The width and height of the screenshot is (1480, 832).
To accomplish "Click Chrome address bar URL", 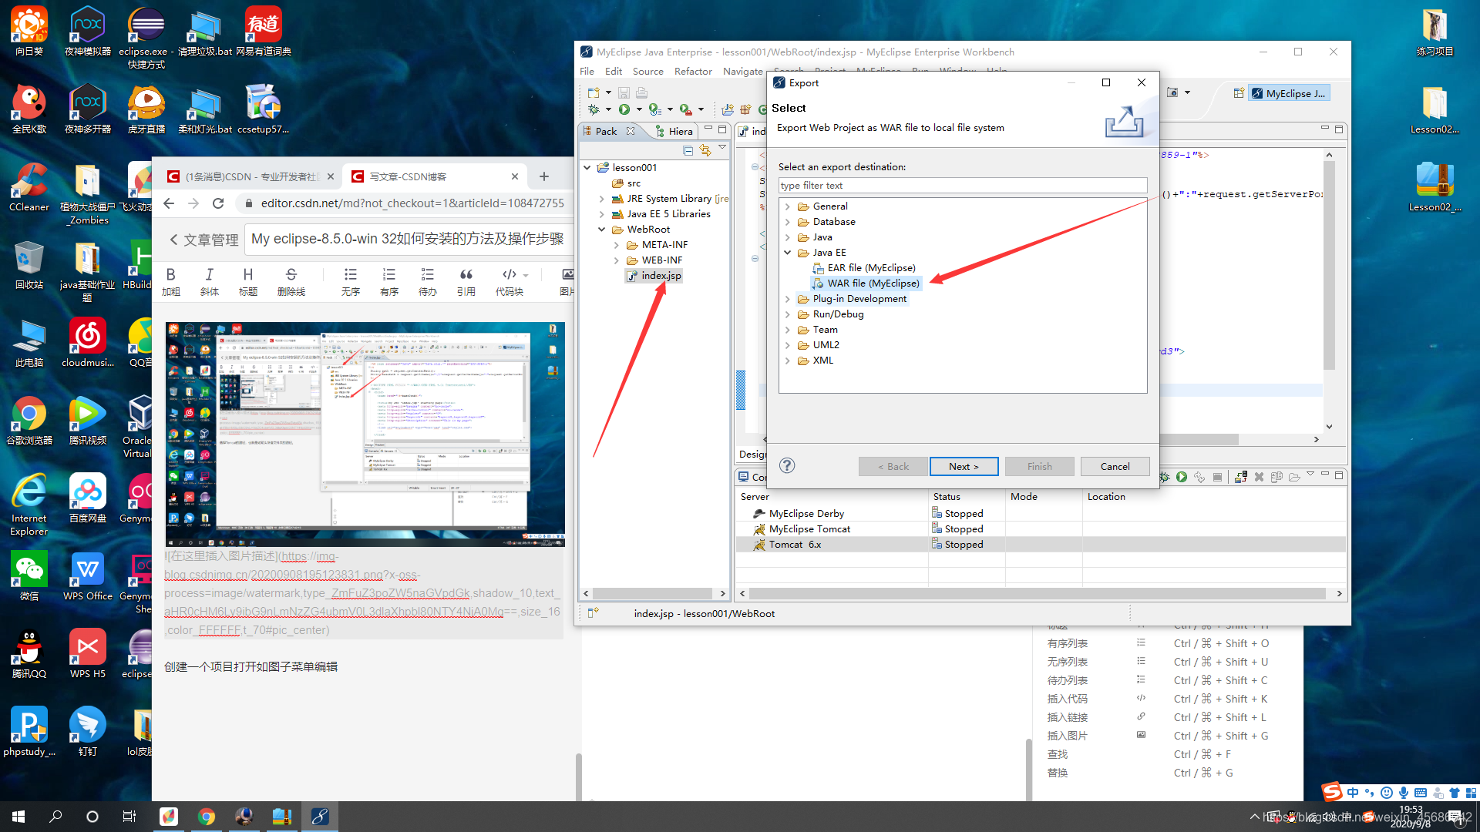I will tap(412, 203).
